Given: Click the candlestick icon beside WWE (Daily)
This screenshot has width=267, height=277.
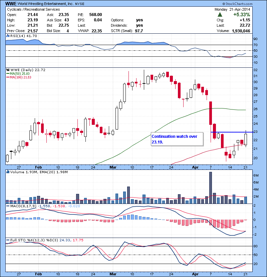Looking at the screenshot, I should 8,70.
